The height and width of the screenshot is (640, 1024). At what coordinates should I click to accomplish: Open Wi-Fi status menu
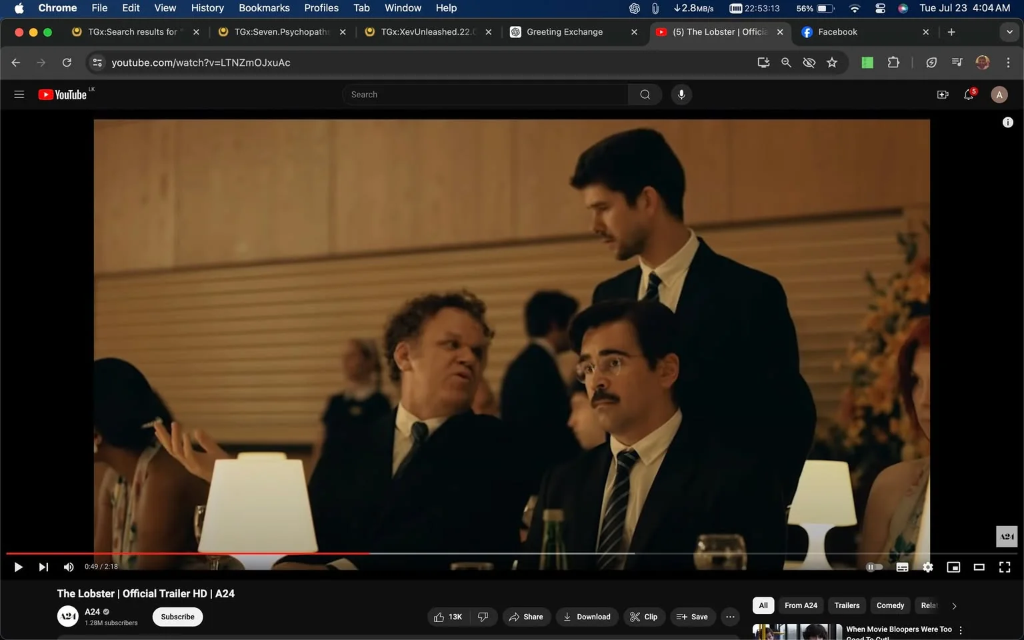click(855, 8)
